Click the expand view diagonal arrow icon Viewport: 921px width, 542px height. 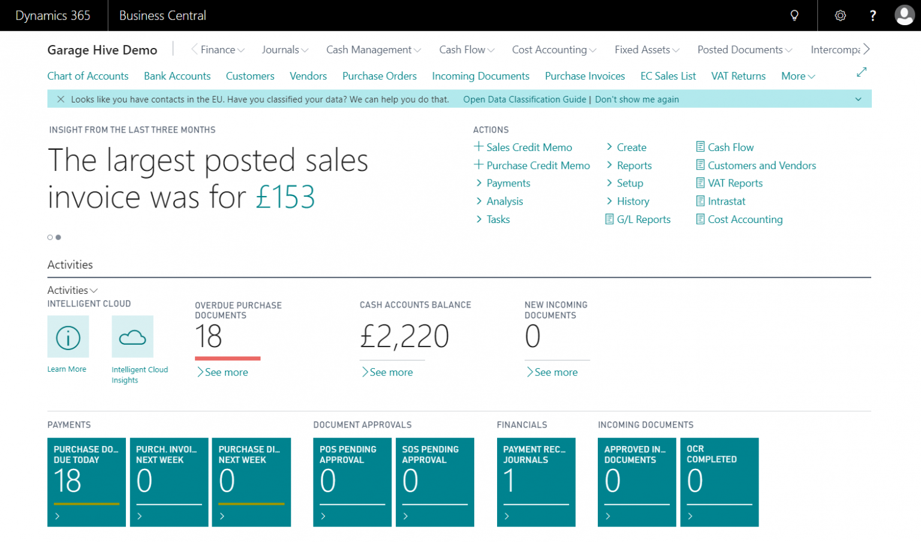(x=862, y=71)
